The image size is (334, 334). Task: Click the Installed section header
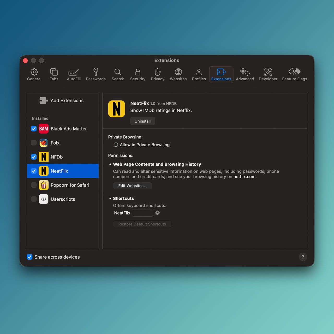(x=40, y=118)
